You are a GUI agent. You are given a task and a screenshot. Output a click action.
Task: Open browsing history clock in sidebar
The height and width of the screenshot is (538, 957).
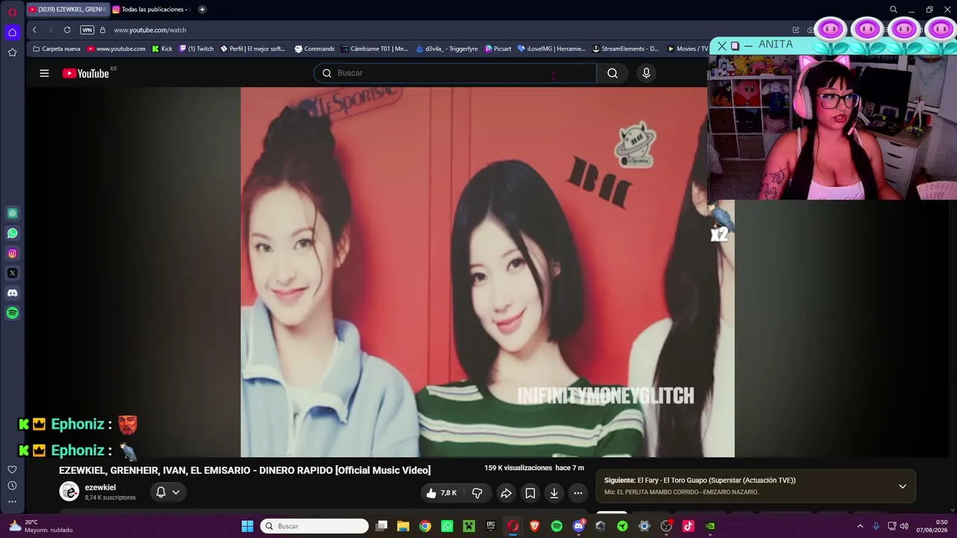(12, 486)
